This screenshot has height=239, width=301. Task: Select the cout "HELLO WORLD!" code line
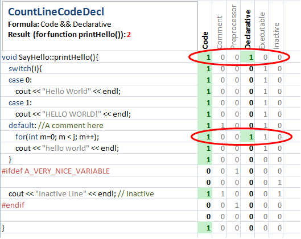point(73,114)
